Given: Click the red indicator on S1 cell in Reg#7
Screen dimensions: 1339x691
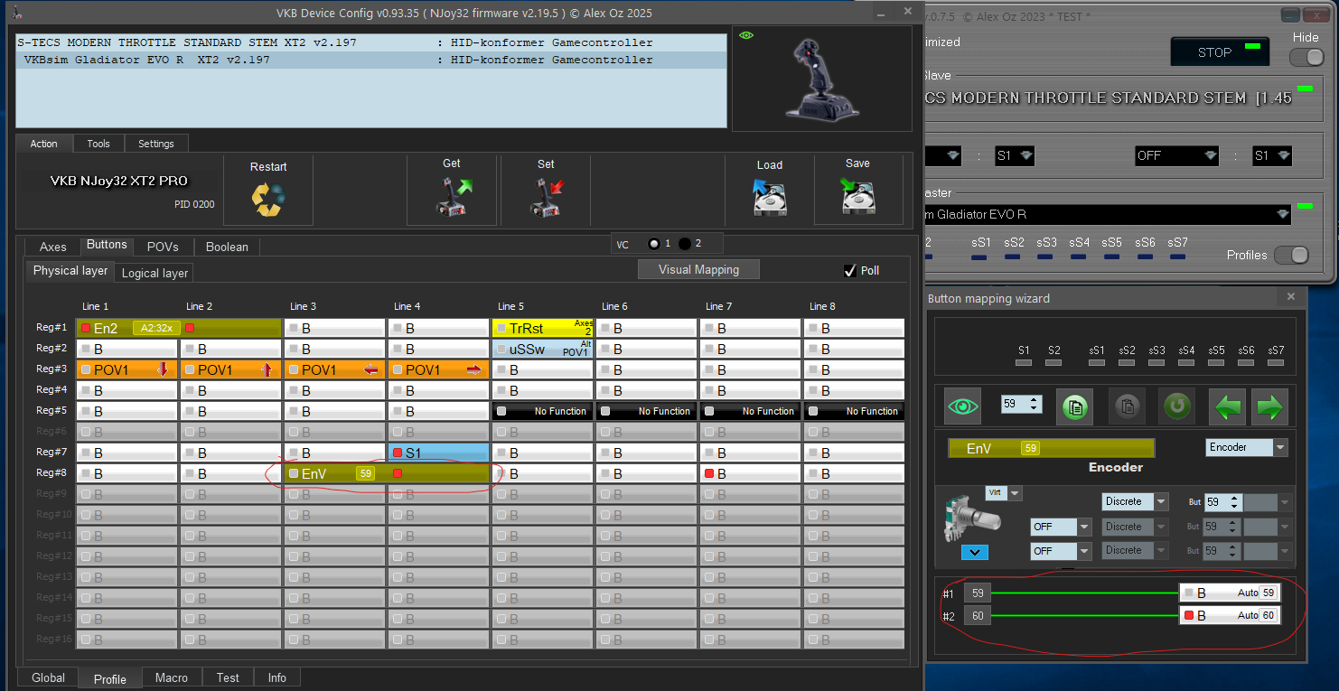Looking at the screenshot, I should 398,453.
